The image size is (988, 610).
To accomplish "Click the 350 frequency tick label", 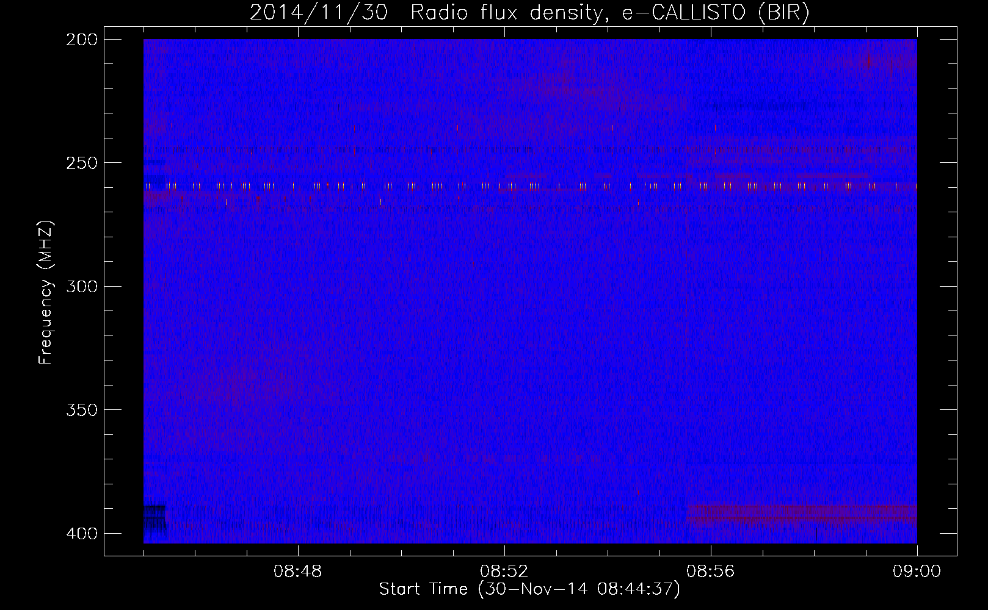I will coord(81,410).
